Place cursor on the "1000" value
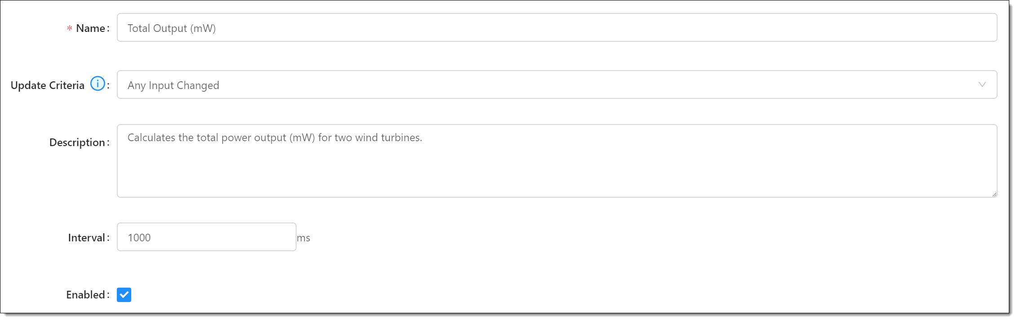Image resolution: width=1016 pixels, height=320 pixels. click(x=139, y=238)
